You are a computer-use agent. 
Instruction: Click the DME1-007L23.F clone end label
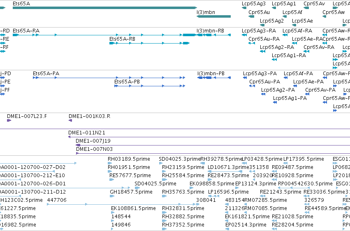pos(27,116)
